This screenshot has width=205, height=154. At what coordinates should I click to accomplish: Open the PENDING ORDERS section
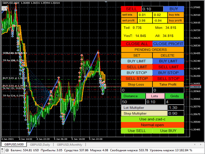[152, 49]
